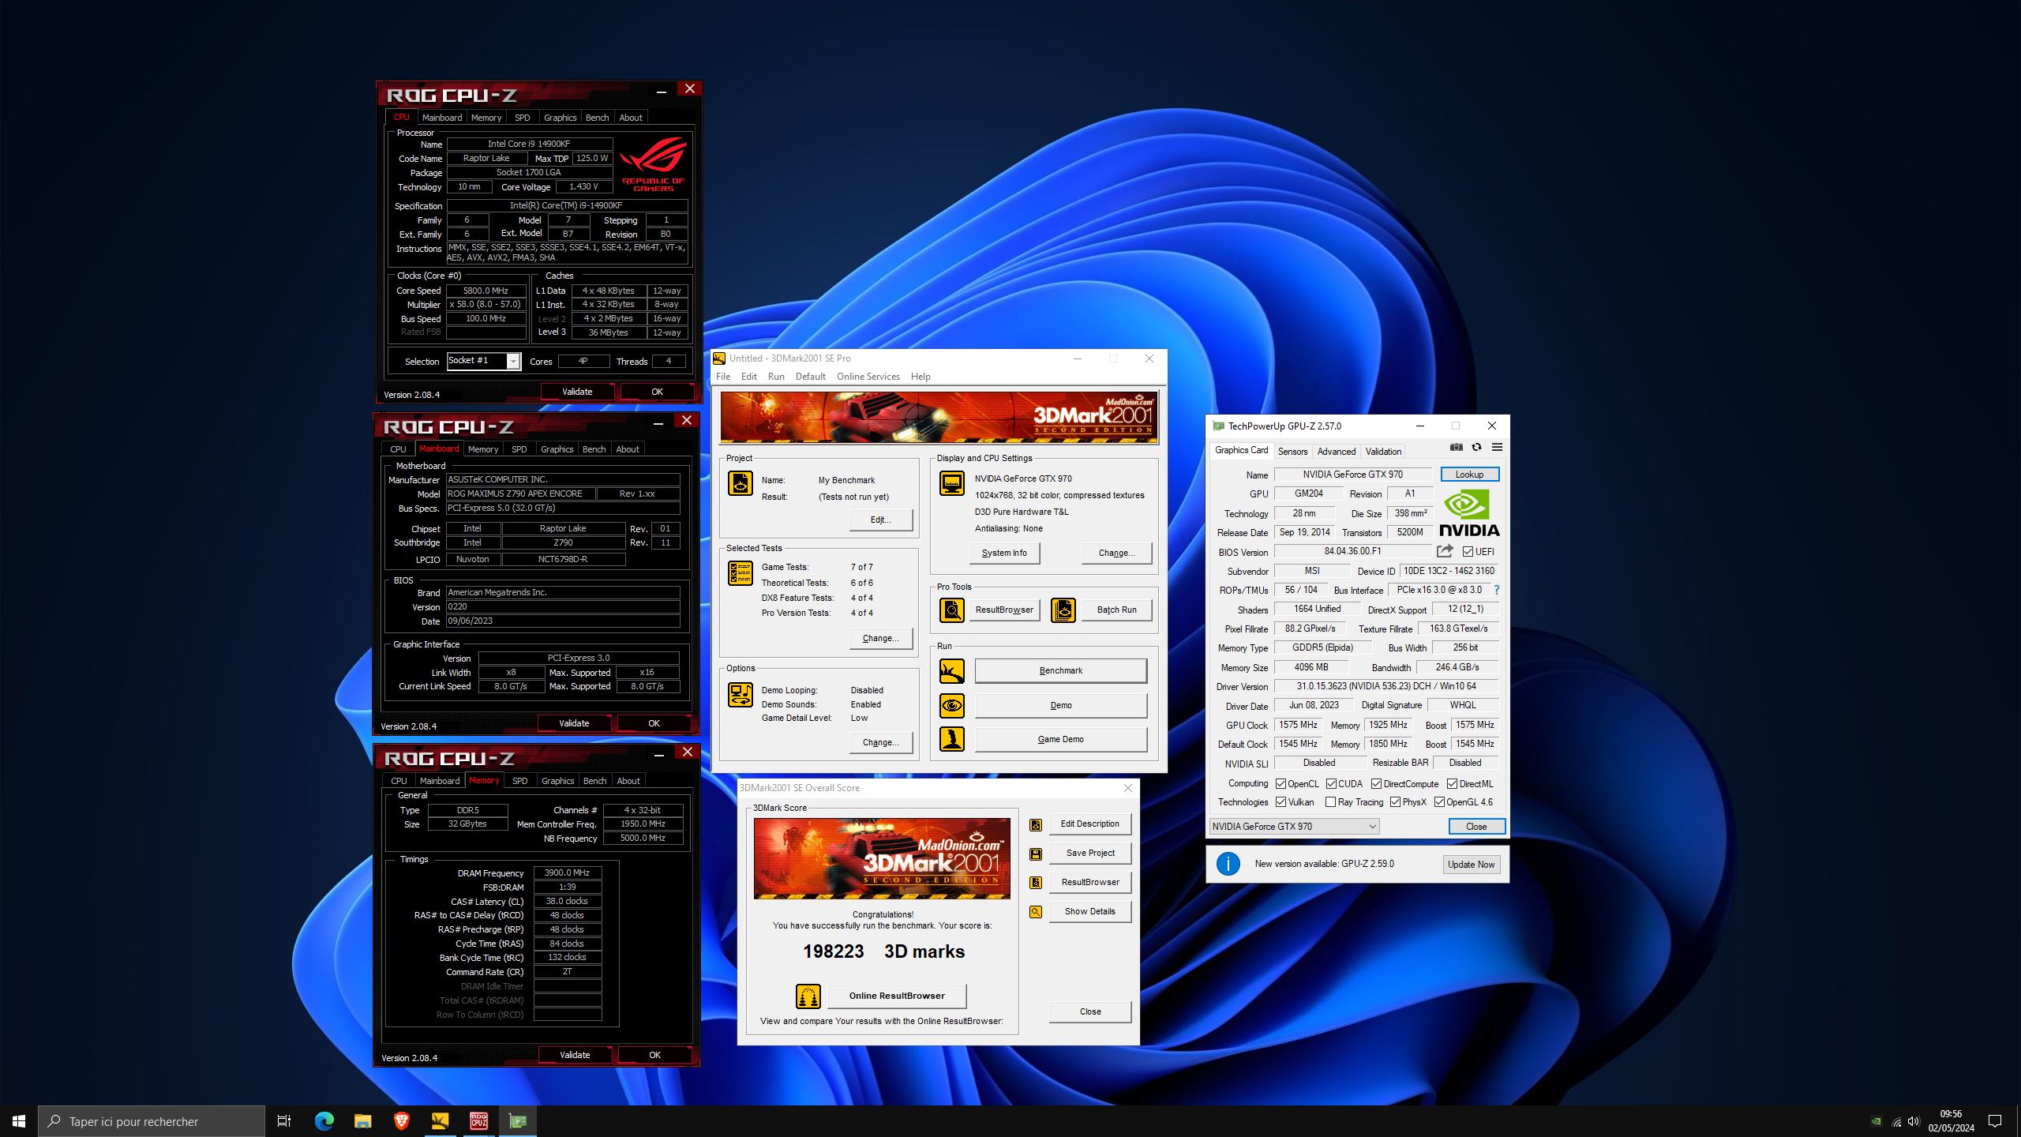Click the Update Now button
Image resolution: width=2021 pixels, height=1137 pixels.
(x=1471, y=865)
